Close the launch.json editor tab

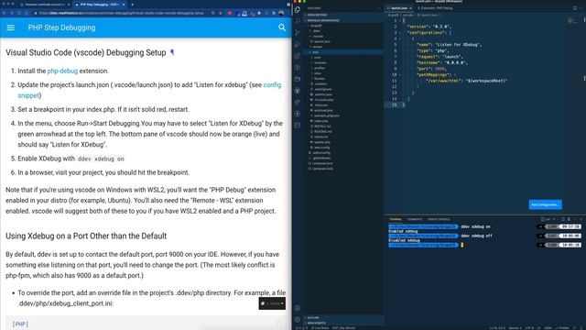(x=411, y=8)
